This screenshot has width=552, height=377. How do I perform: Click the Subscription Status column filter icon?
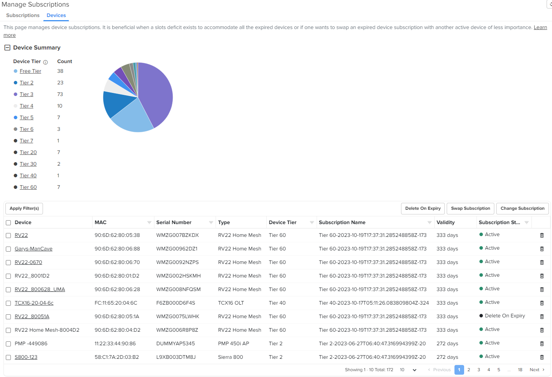[x=526, y=223]
